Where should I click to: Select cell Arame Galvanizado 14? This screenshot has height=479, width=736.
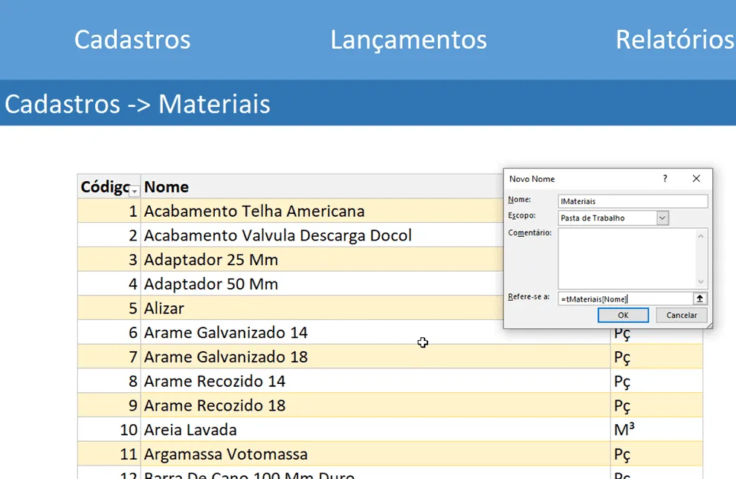[x=375, y=333]
